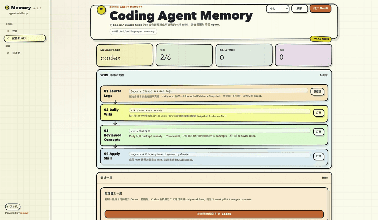Screen dimensions: 378x220
Task: Click the 整理最近一周 heading
Action: [113, 193]
